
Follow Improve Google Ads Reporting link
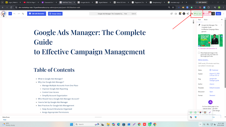(55, 89)
